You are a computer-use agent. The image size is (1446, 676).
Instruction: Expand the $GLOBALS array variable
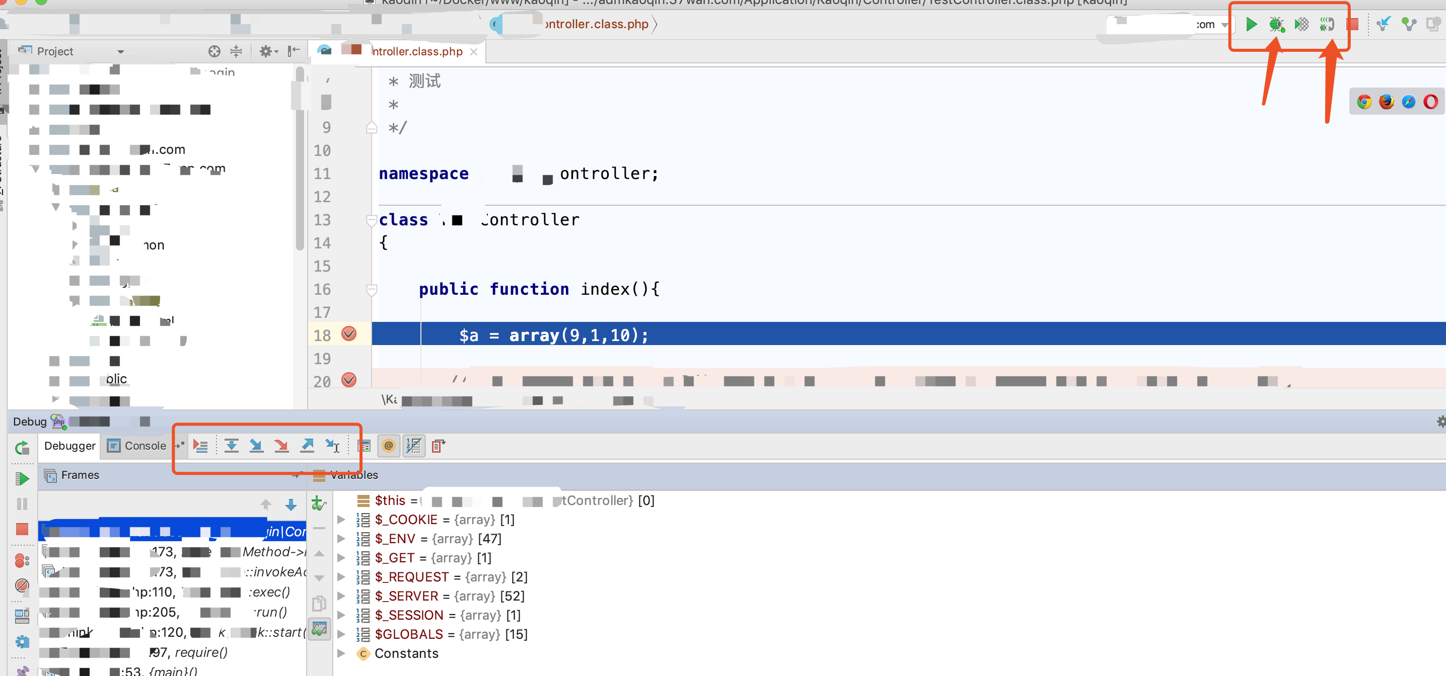pos(341,634)
